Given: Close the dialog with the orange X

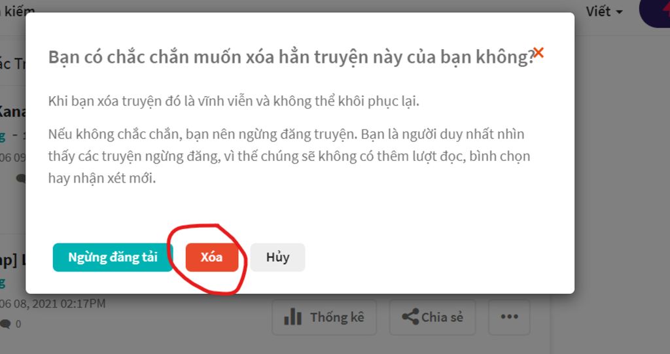Looking at the screenshot, I should (538, 52).
